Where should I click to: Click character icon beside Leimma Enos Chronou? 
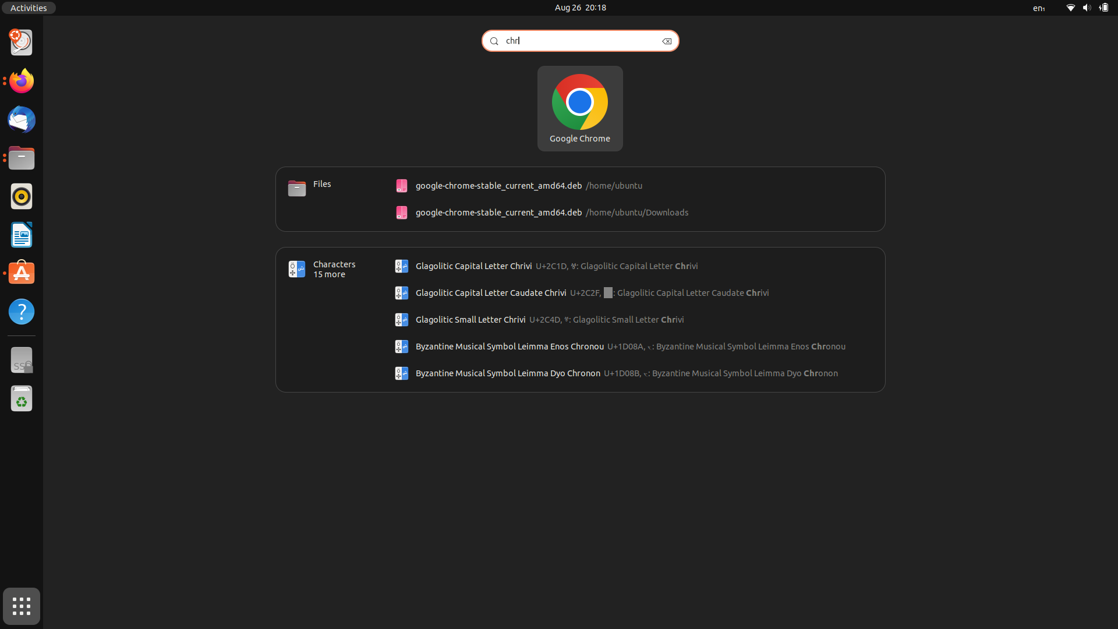(402, 347)
